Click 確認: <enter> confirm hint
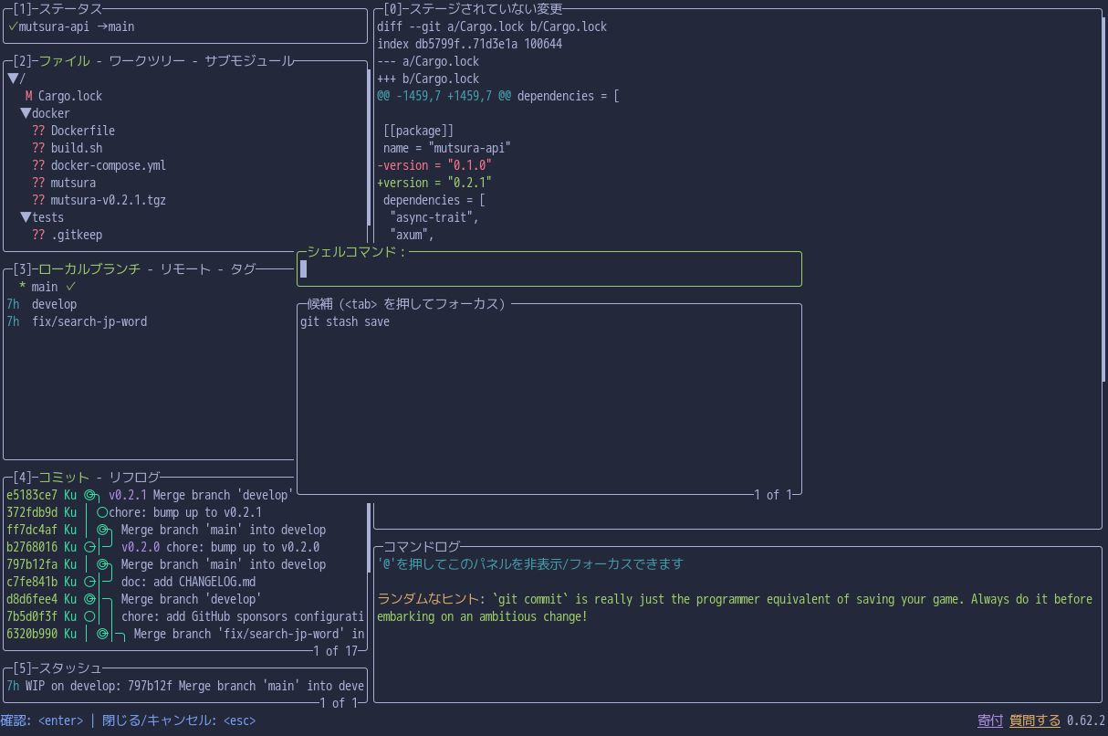The height and width of the screenshot is (736, 1108). click(41, 720)
